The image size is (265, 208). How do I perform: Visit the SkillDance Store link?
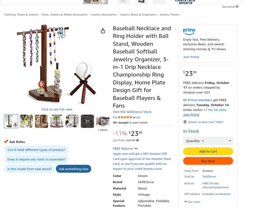(132, 112)
